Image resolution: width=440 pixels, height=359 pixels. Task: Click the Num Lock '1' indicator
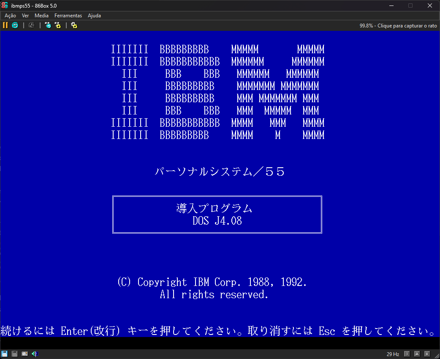coord(407,354)
